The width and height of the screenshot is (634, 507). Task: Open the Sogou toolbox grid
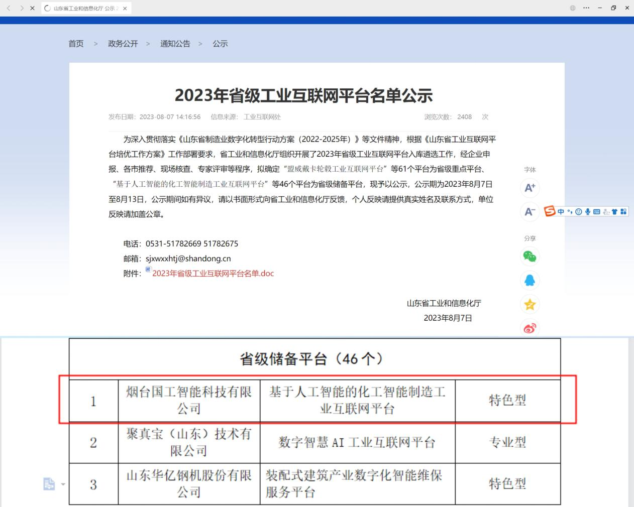(x=623, y=212)
